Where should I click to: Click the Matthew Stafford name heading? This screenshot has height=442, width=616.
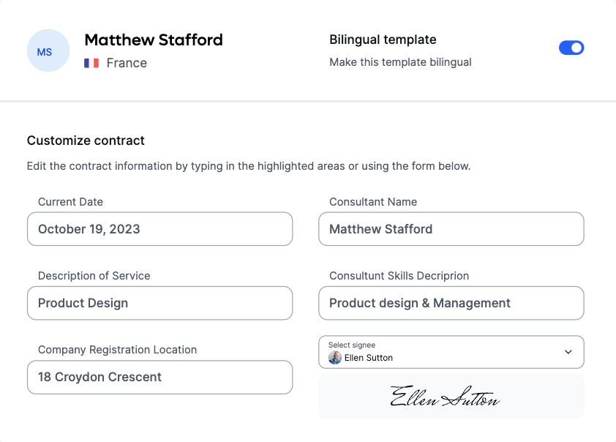pyautogui.click(x=154, y=40)
